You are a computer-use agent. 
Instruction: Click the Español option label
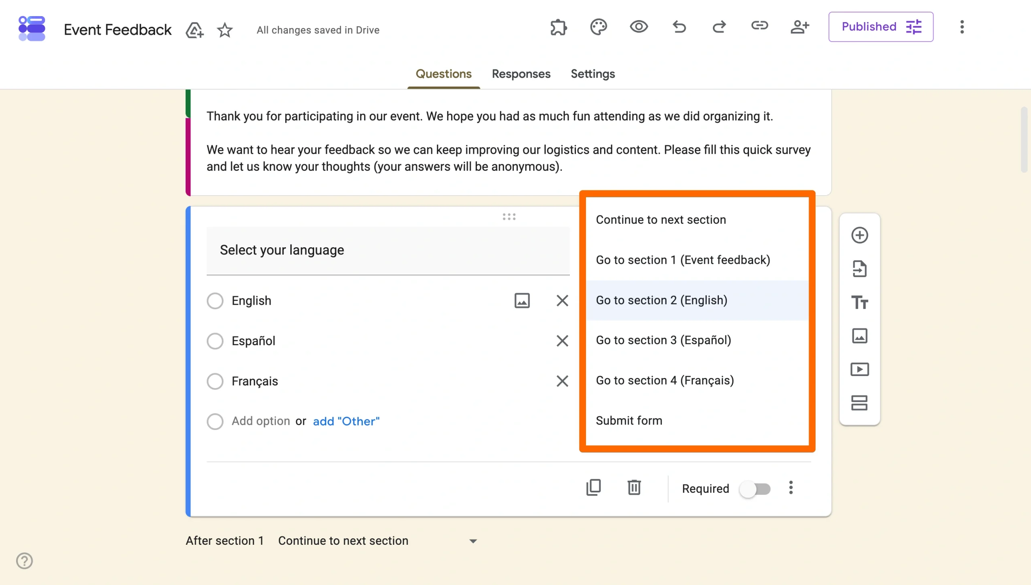(x=253, y=341)
